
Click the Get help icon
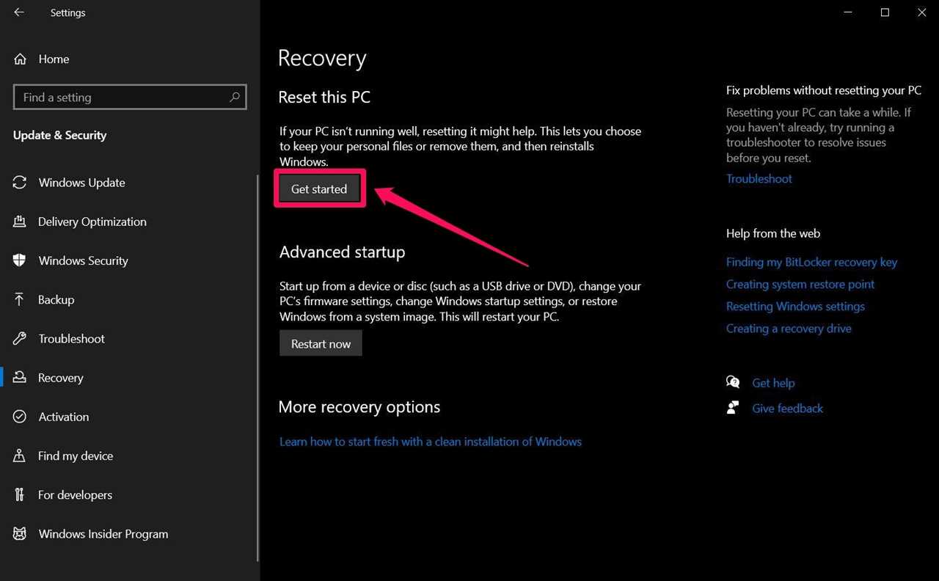(x=732, y=382)
